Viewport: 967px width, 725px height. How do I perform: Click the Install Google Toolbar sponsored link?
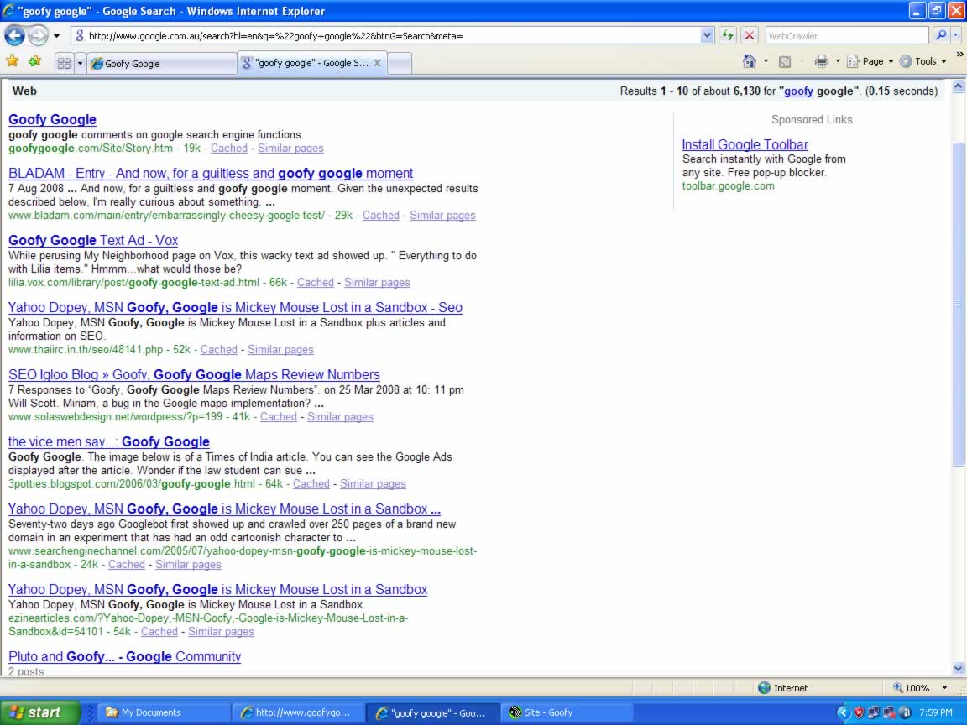tap(745, 144)
